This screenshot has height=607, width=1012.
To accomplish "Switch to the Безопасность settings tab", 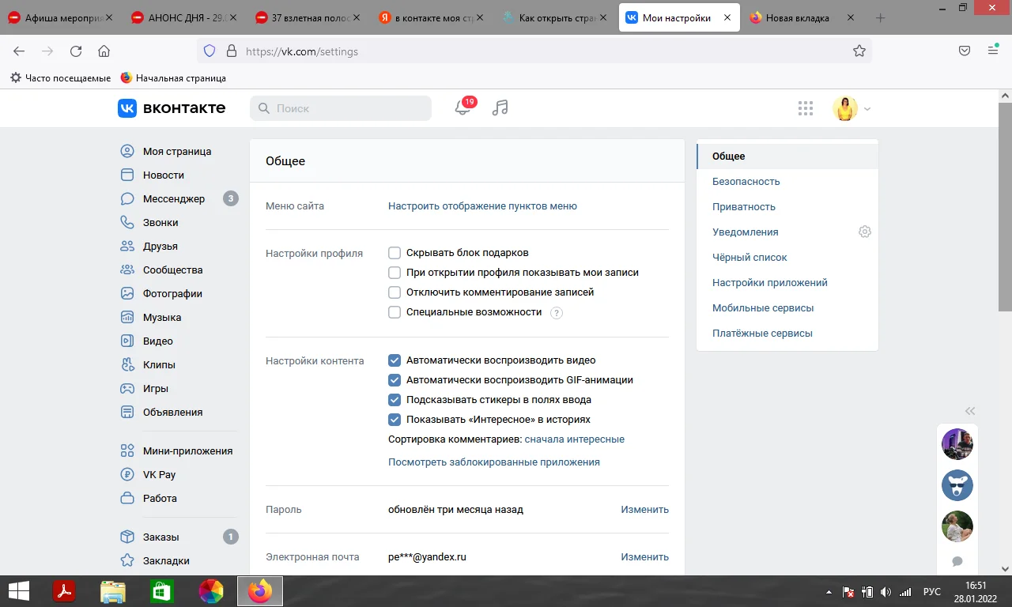I will [x=744, y=181].
